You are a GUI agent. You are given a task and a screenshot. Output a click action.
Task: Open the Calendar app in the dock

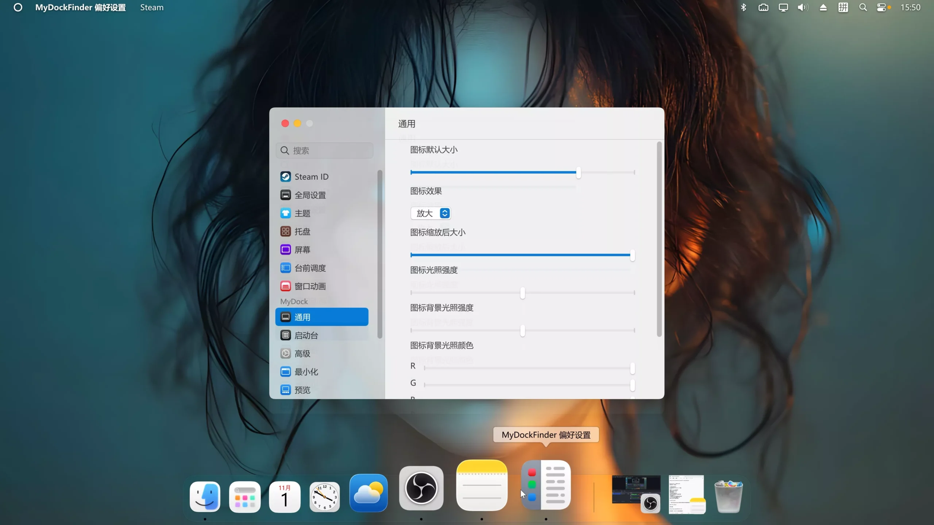[285, 497]
